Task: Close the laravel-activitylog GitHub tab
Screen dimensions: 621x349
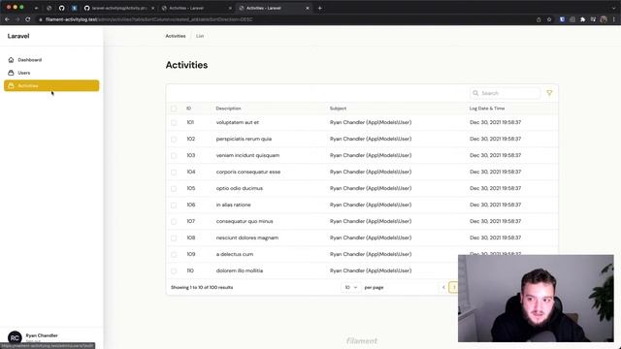Action: pos(153,8)
